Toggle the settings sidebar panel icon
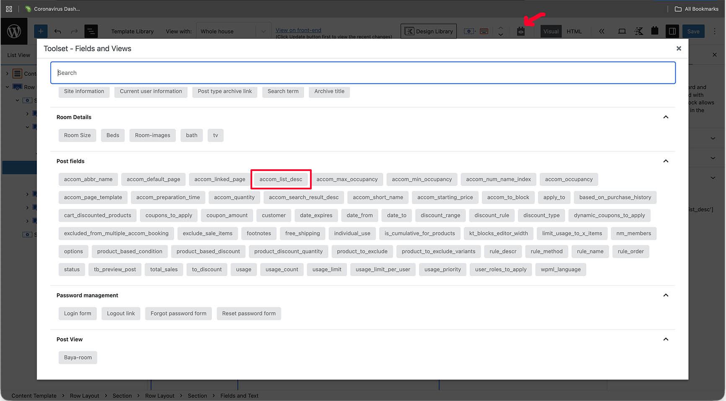The image size is (726, 401). 672,31
